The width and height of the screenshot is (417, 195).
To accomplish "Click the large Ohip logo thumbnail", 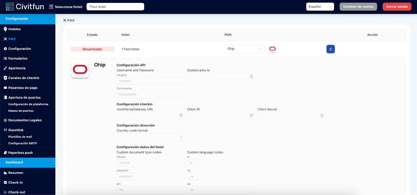I will click(80, 69).
